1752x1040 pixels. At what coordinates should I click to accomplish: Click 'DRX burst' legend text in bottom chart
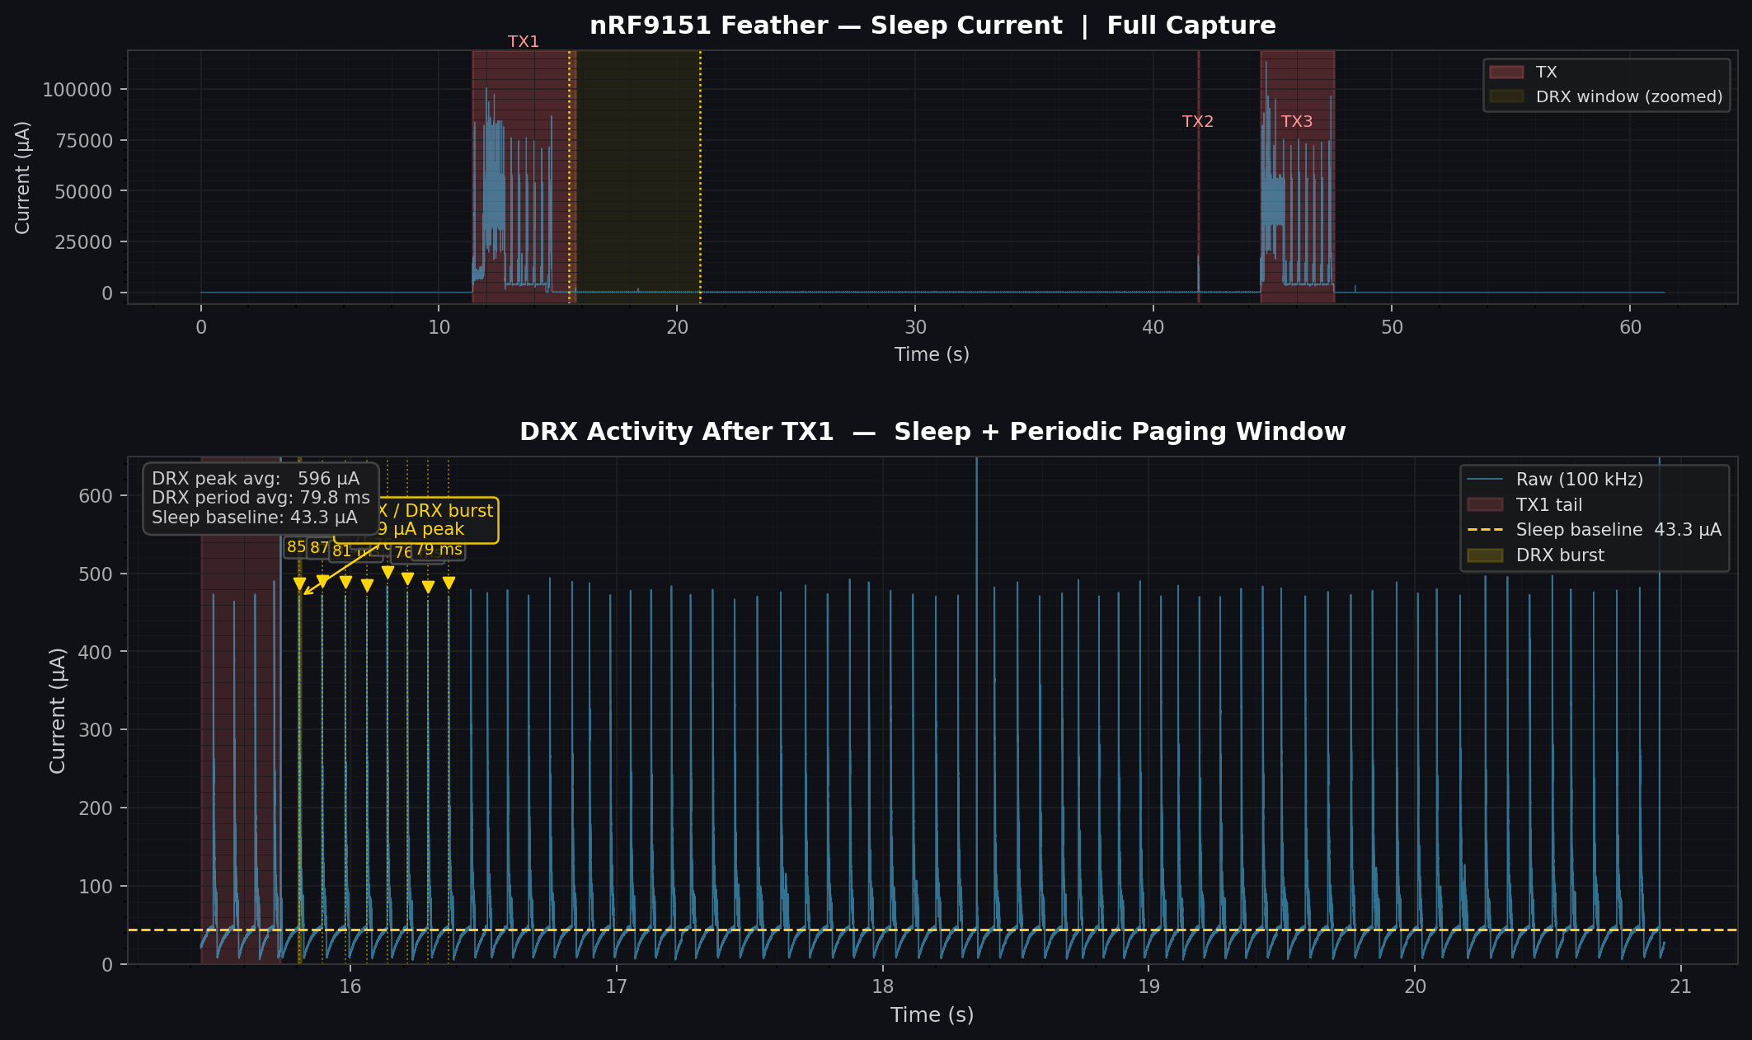[x=1560, y=555]
